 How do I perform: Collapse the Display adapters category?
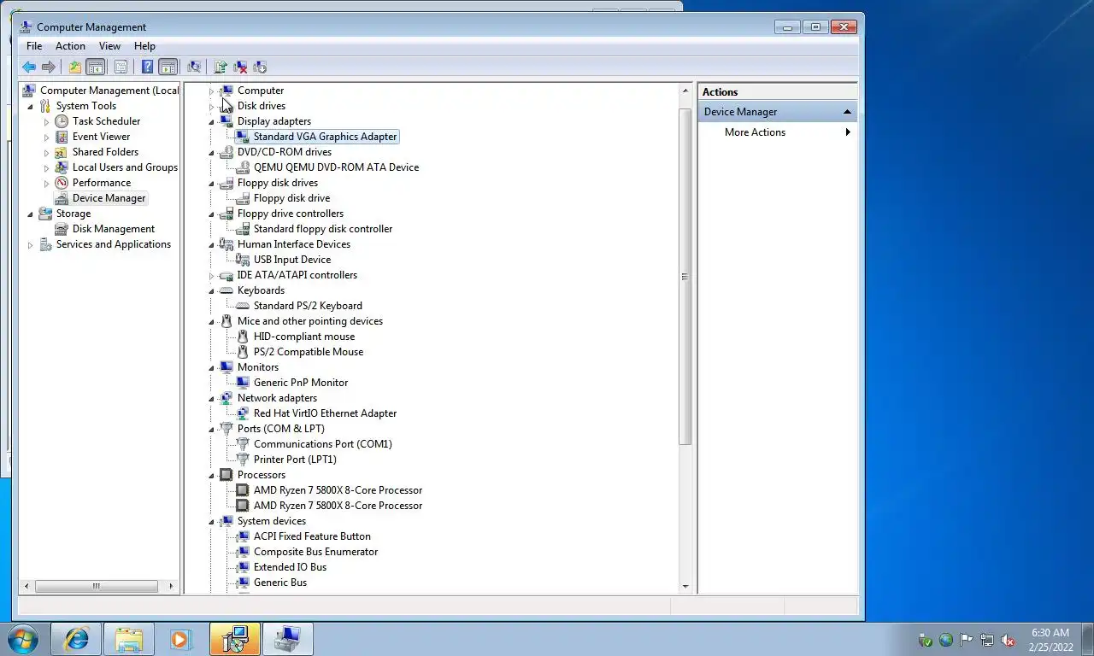click(212, 121)
